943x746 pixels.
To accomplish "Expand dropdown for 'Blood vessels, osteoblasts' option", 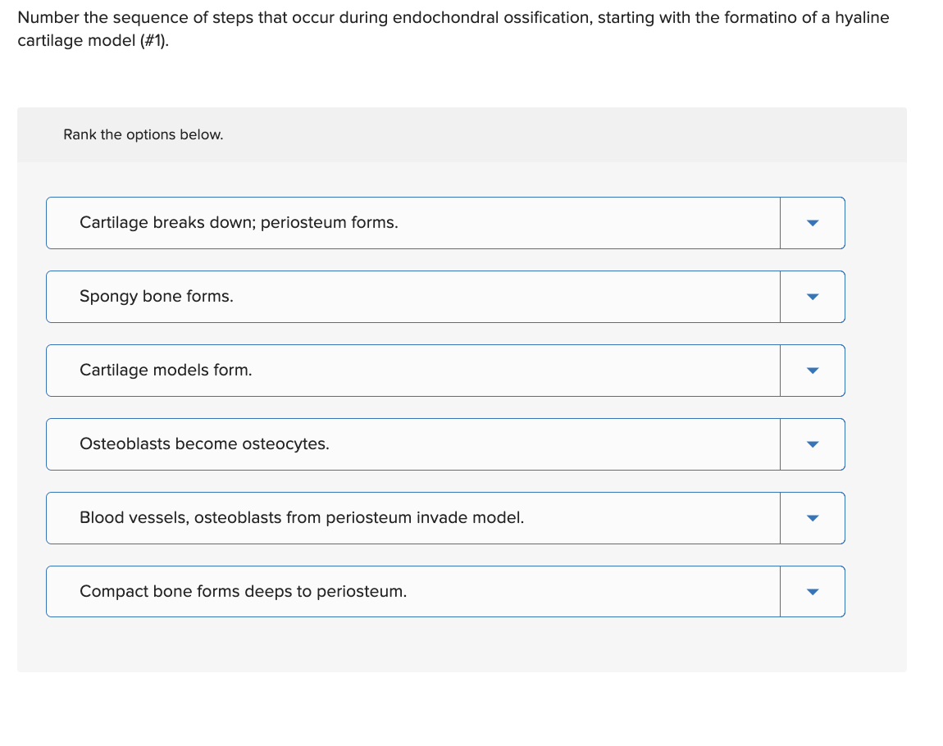I will coord(812,518).
